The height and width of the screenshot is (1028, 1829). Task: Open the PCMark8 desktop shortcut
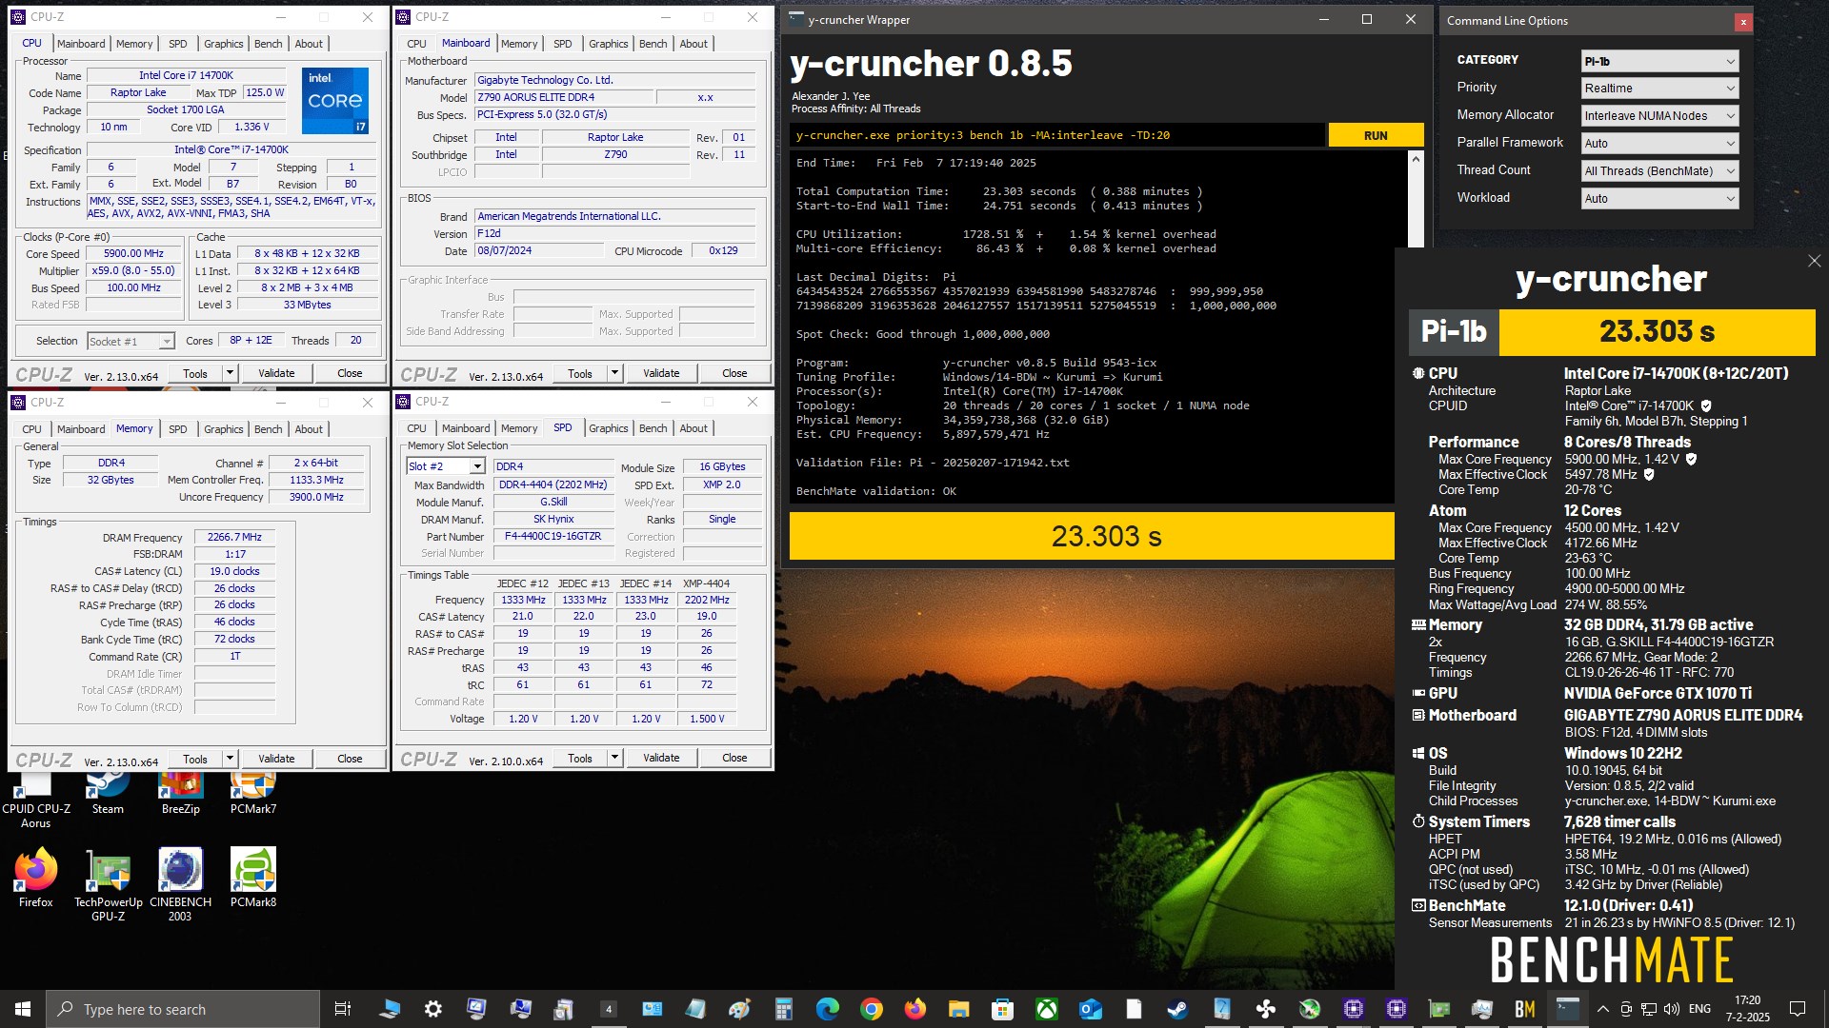click(x=253, y=878)
